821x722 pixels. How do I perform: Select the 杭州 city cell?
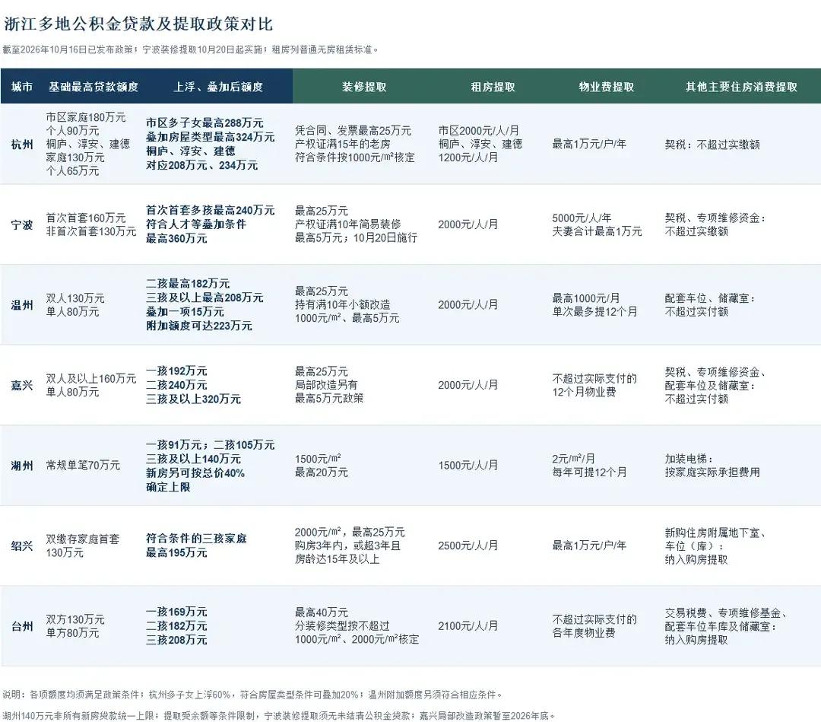22,144
